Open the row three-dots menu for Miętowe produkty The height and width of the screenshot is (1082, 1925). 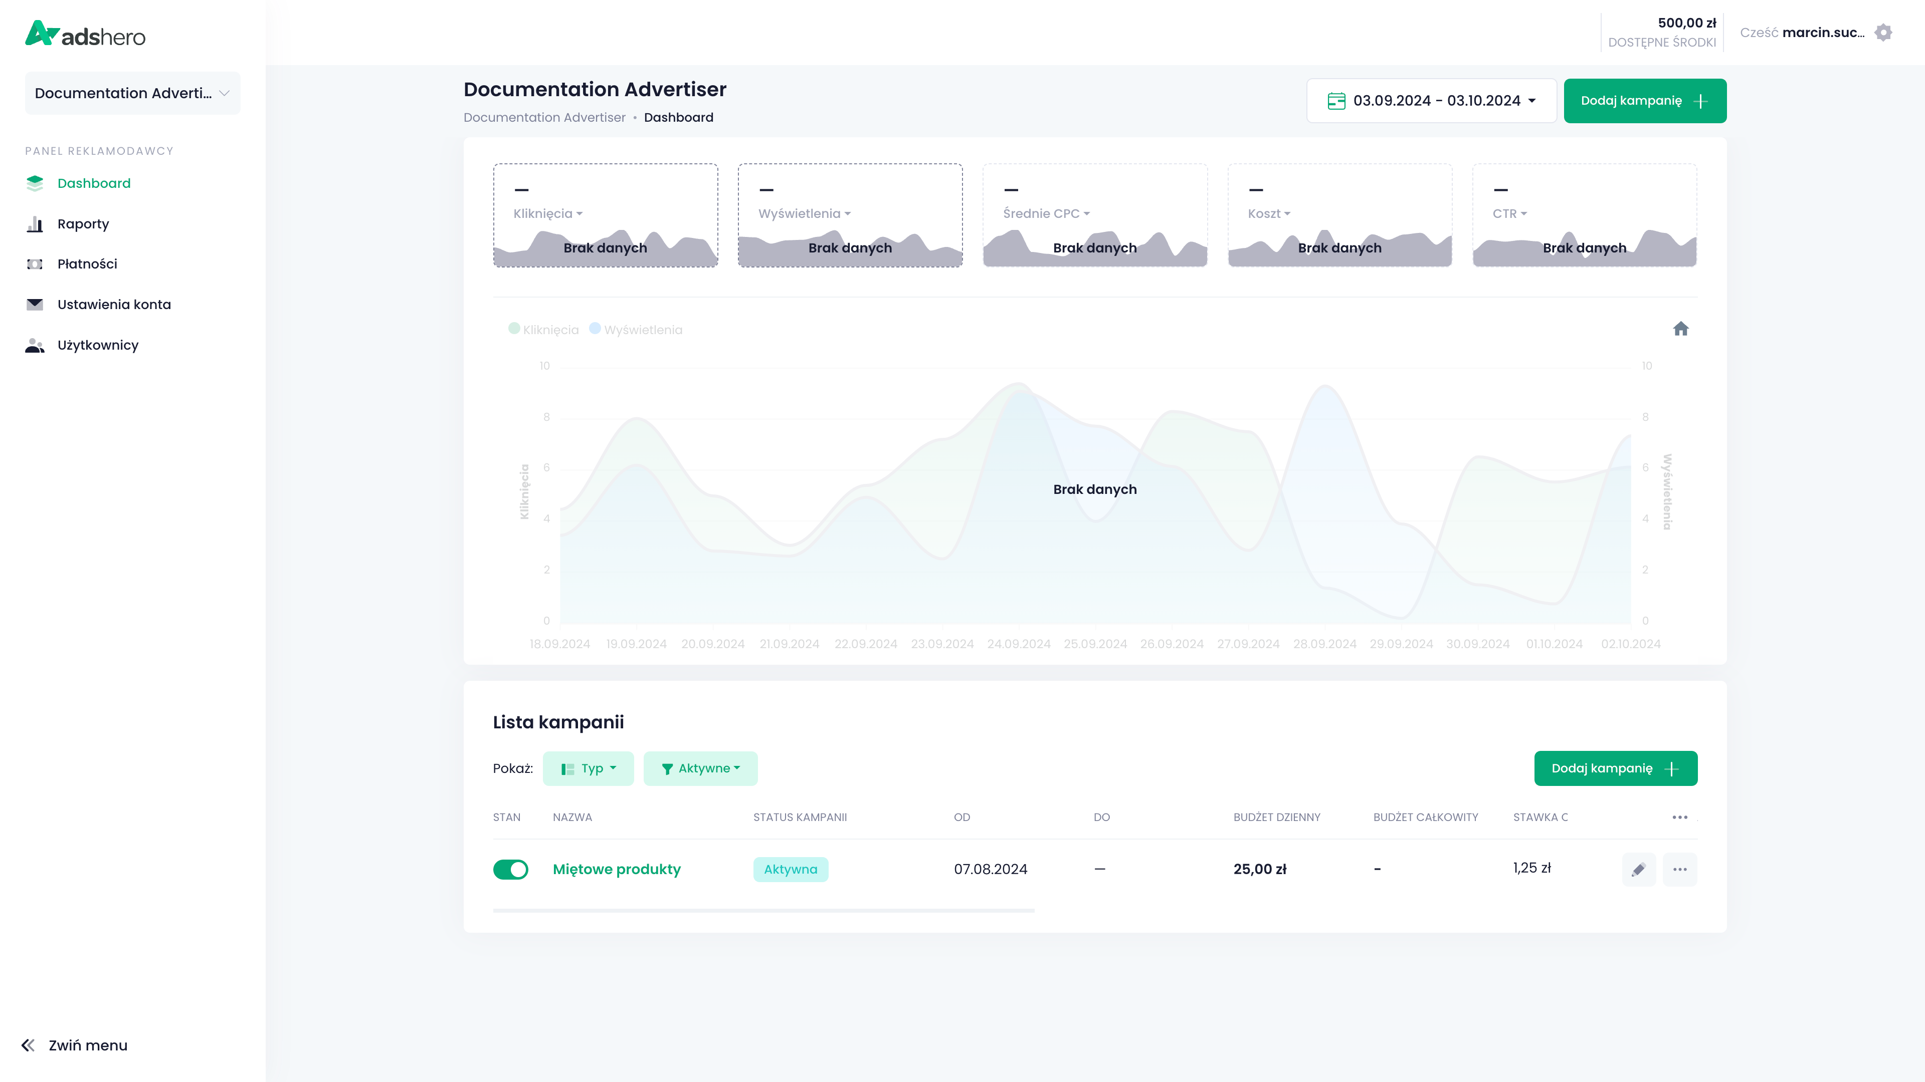click(1680, 869)
